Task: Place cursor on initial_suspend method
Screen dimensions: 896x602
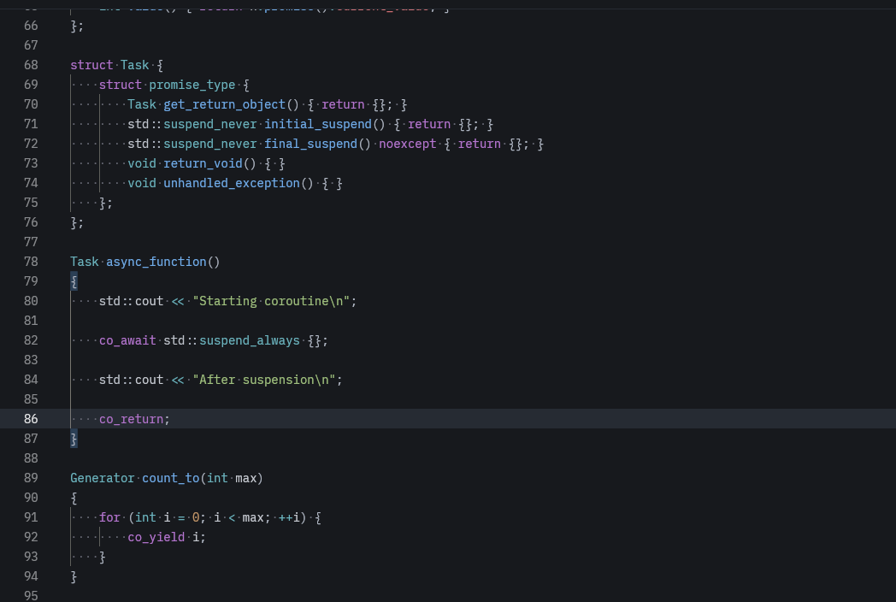Action: click(318, 124)
